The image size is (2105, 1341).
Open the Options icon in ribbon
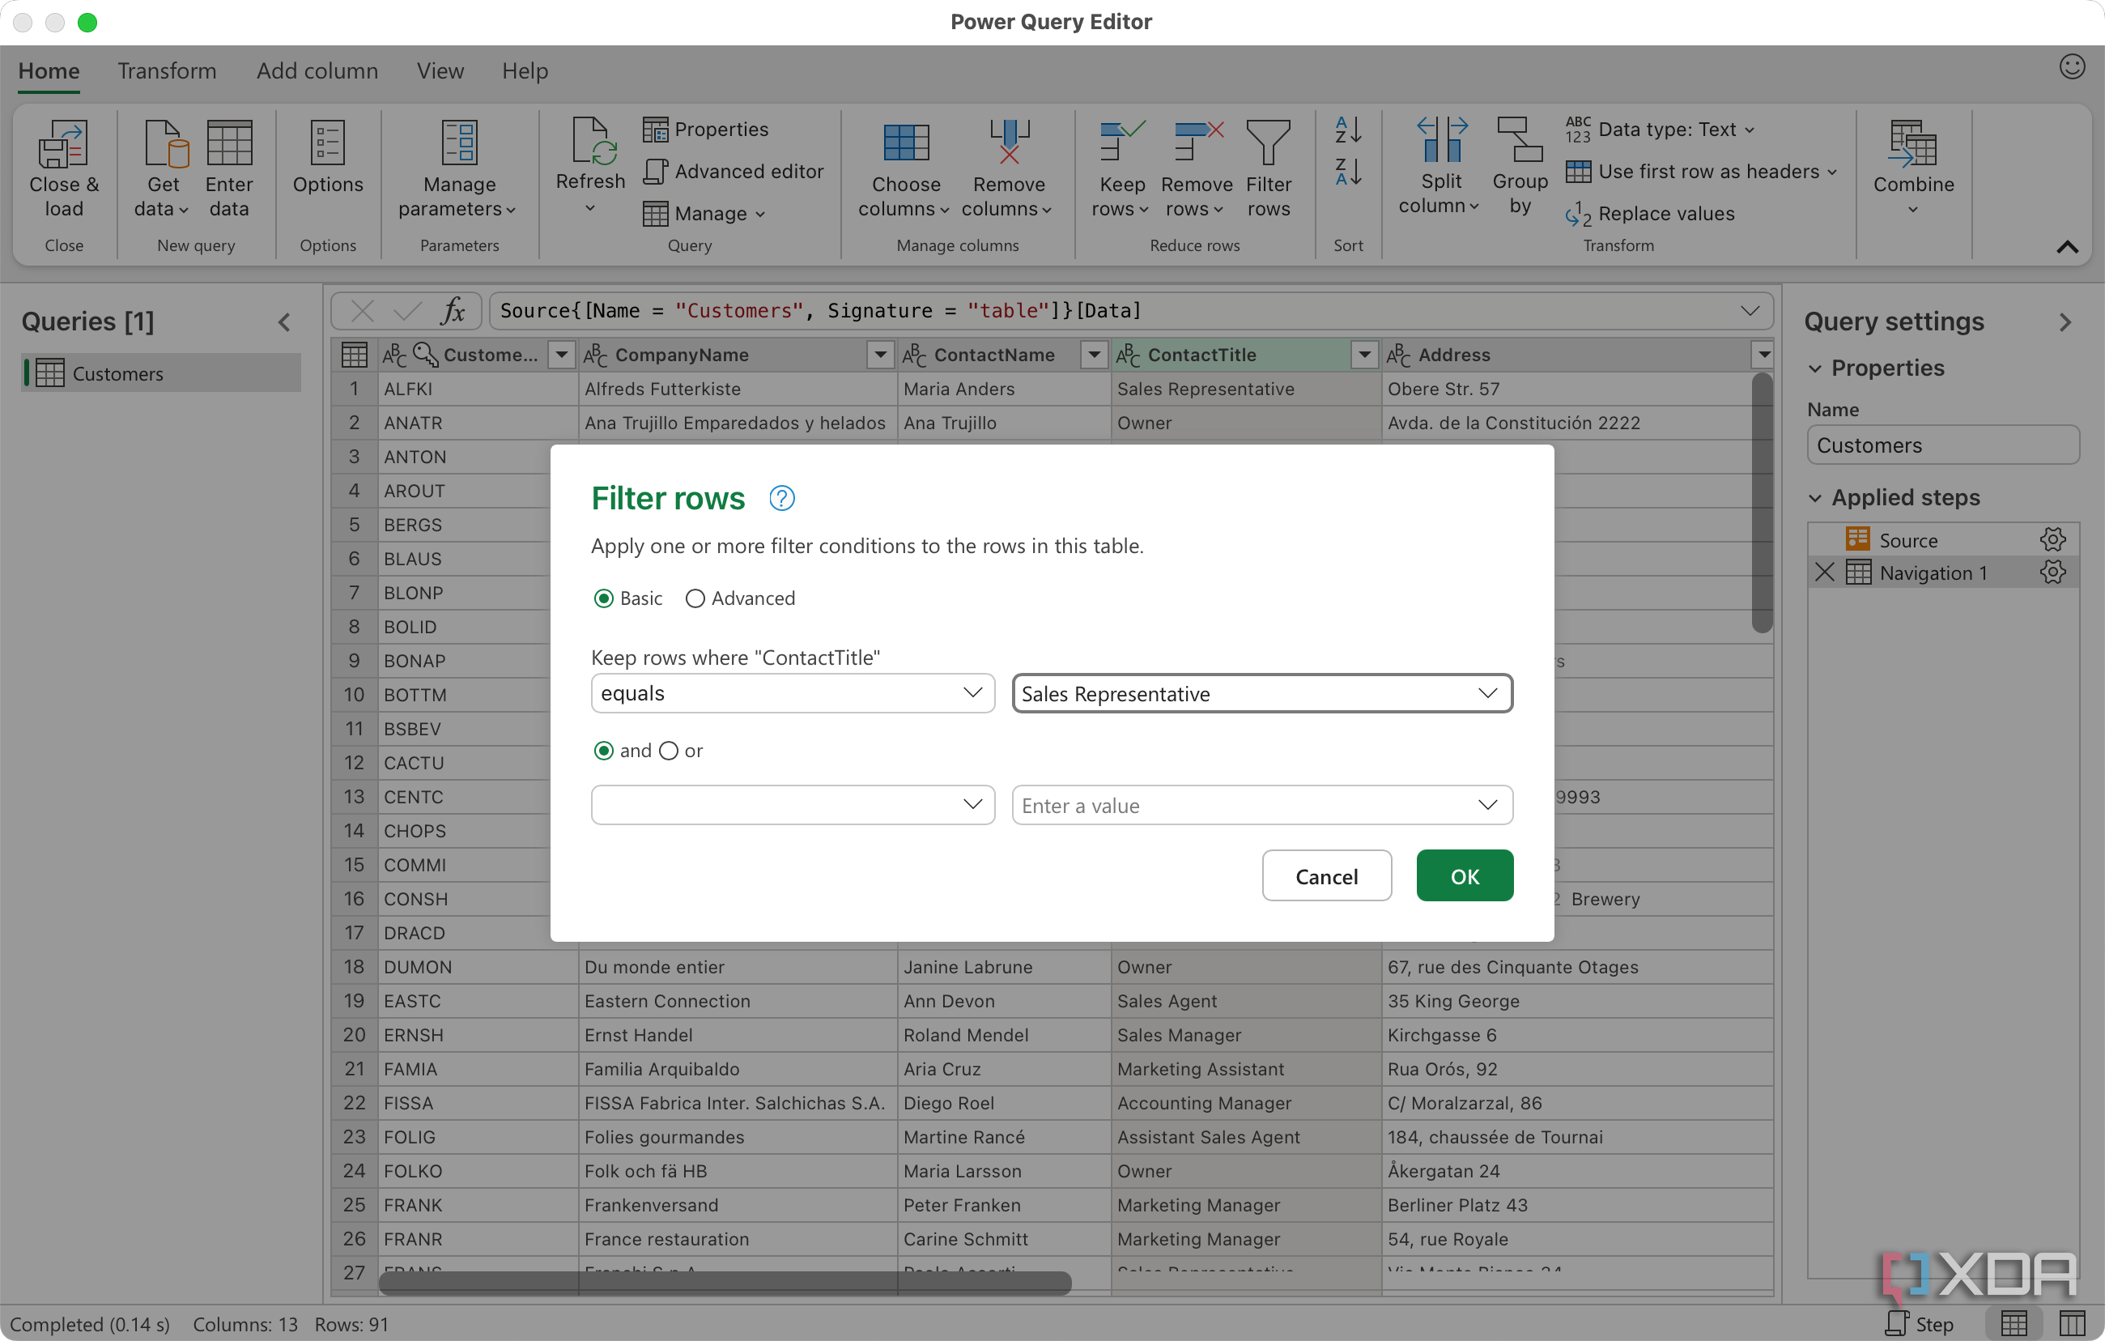tap(328, 143)
